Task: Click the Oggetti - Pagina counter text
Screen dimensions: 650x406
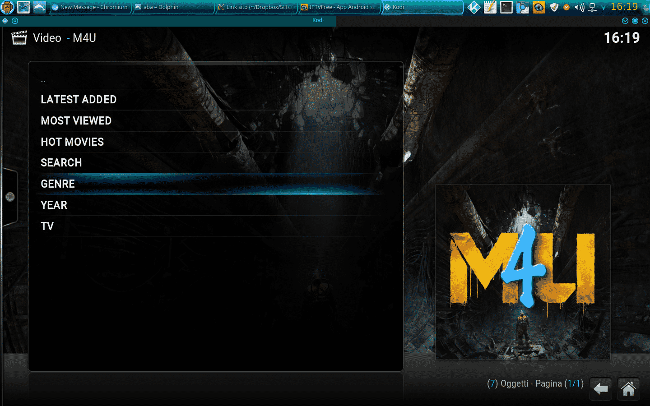Action: 535,384
